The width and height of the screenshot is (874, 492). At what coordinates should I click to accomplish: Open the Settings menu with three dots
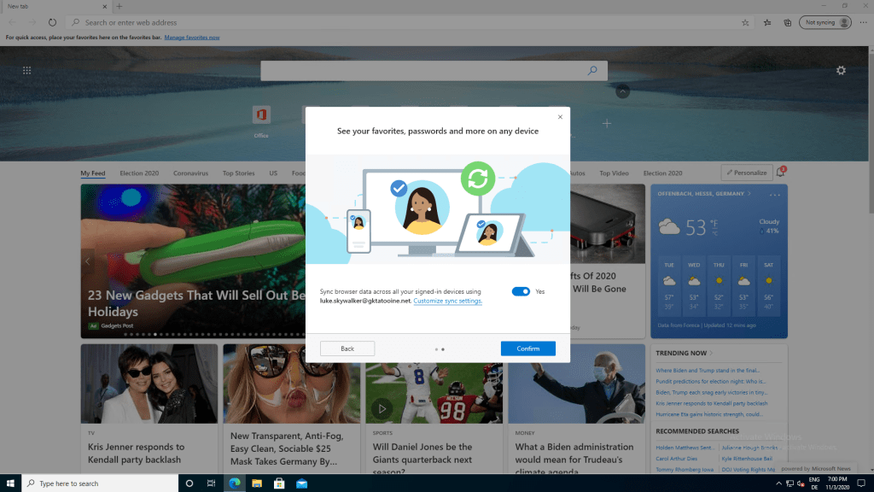click(863, 22)
